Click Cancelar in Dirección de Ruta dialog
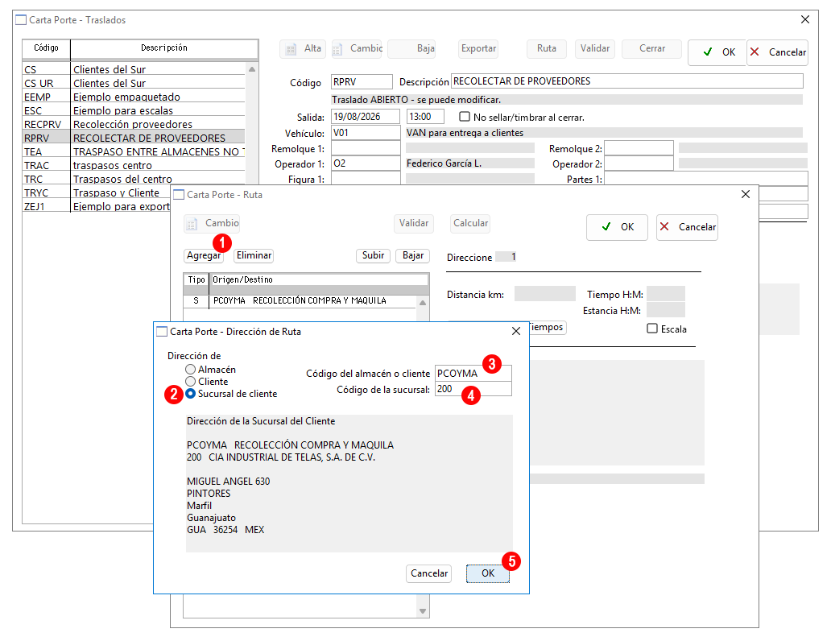The height and width of the screenshot is (637, 831). click(x=428, y=573)
